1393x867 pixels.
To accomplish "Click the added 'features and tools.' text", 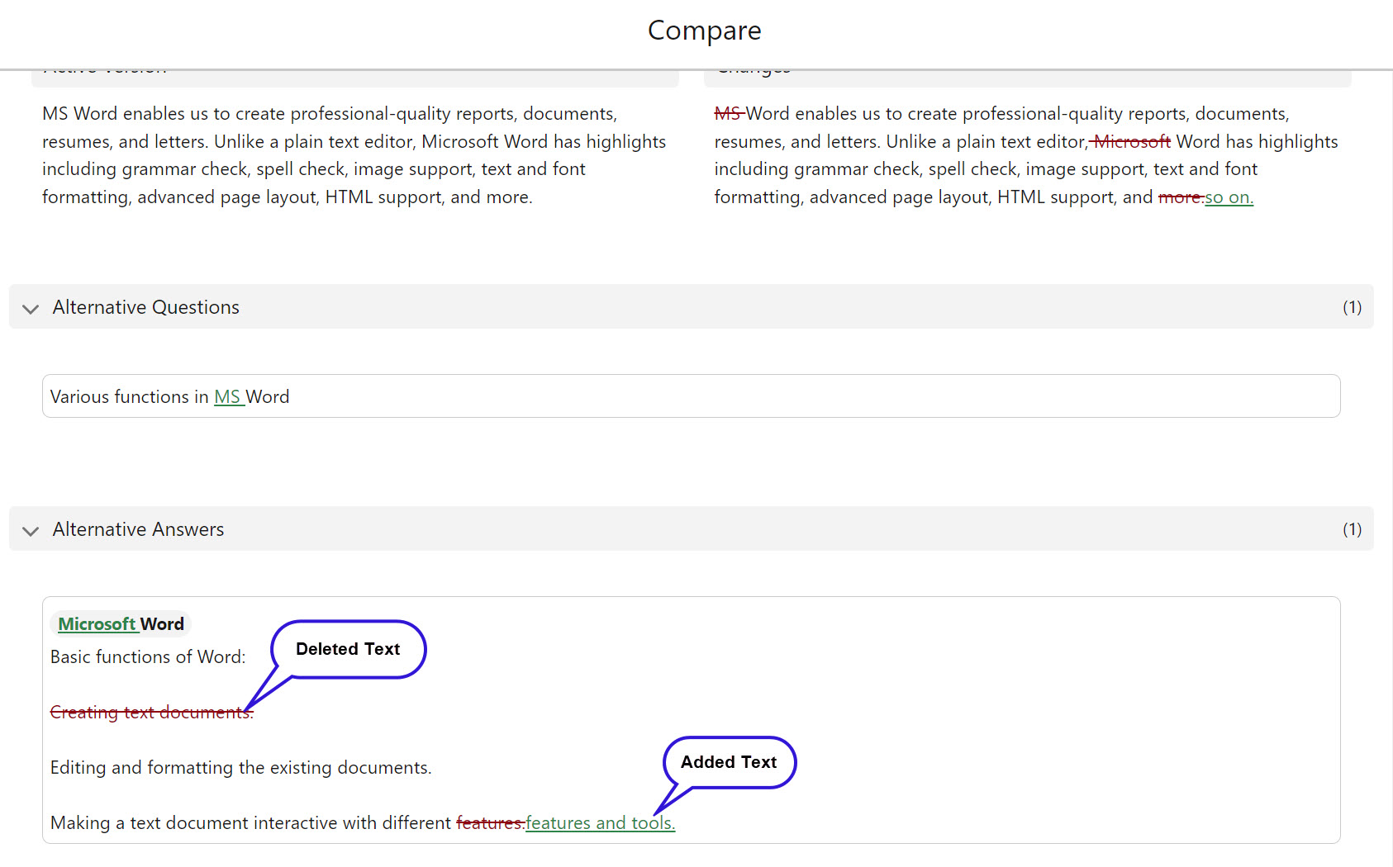I will tap(601, 823).
